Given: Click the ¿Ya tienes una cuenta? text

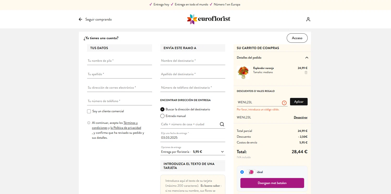Looking at the screenshot, I should [101, 38].
